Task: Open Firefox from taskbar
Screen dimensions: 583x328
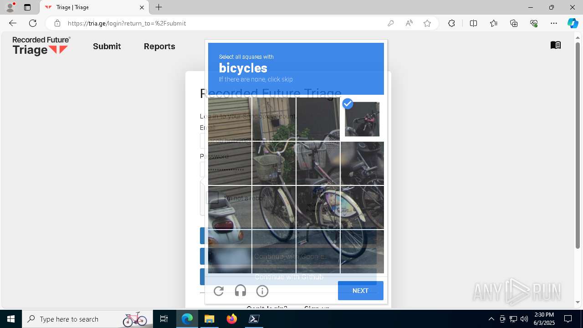Action: pyautogui.click(x=232, y=319)
